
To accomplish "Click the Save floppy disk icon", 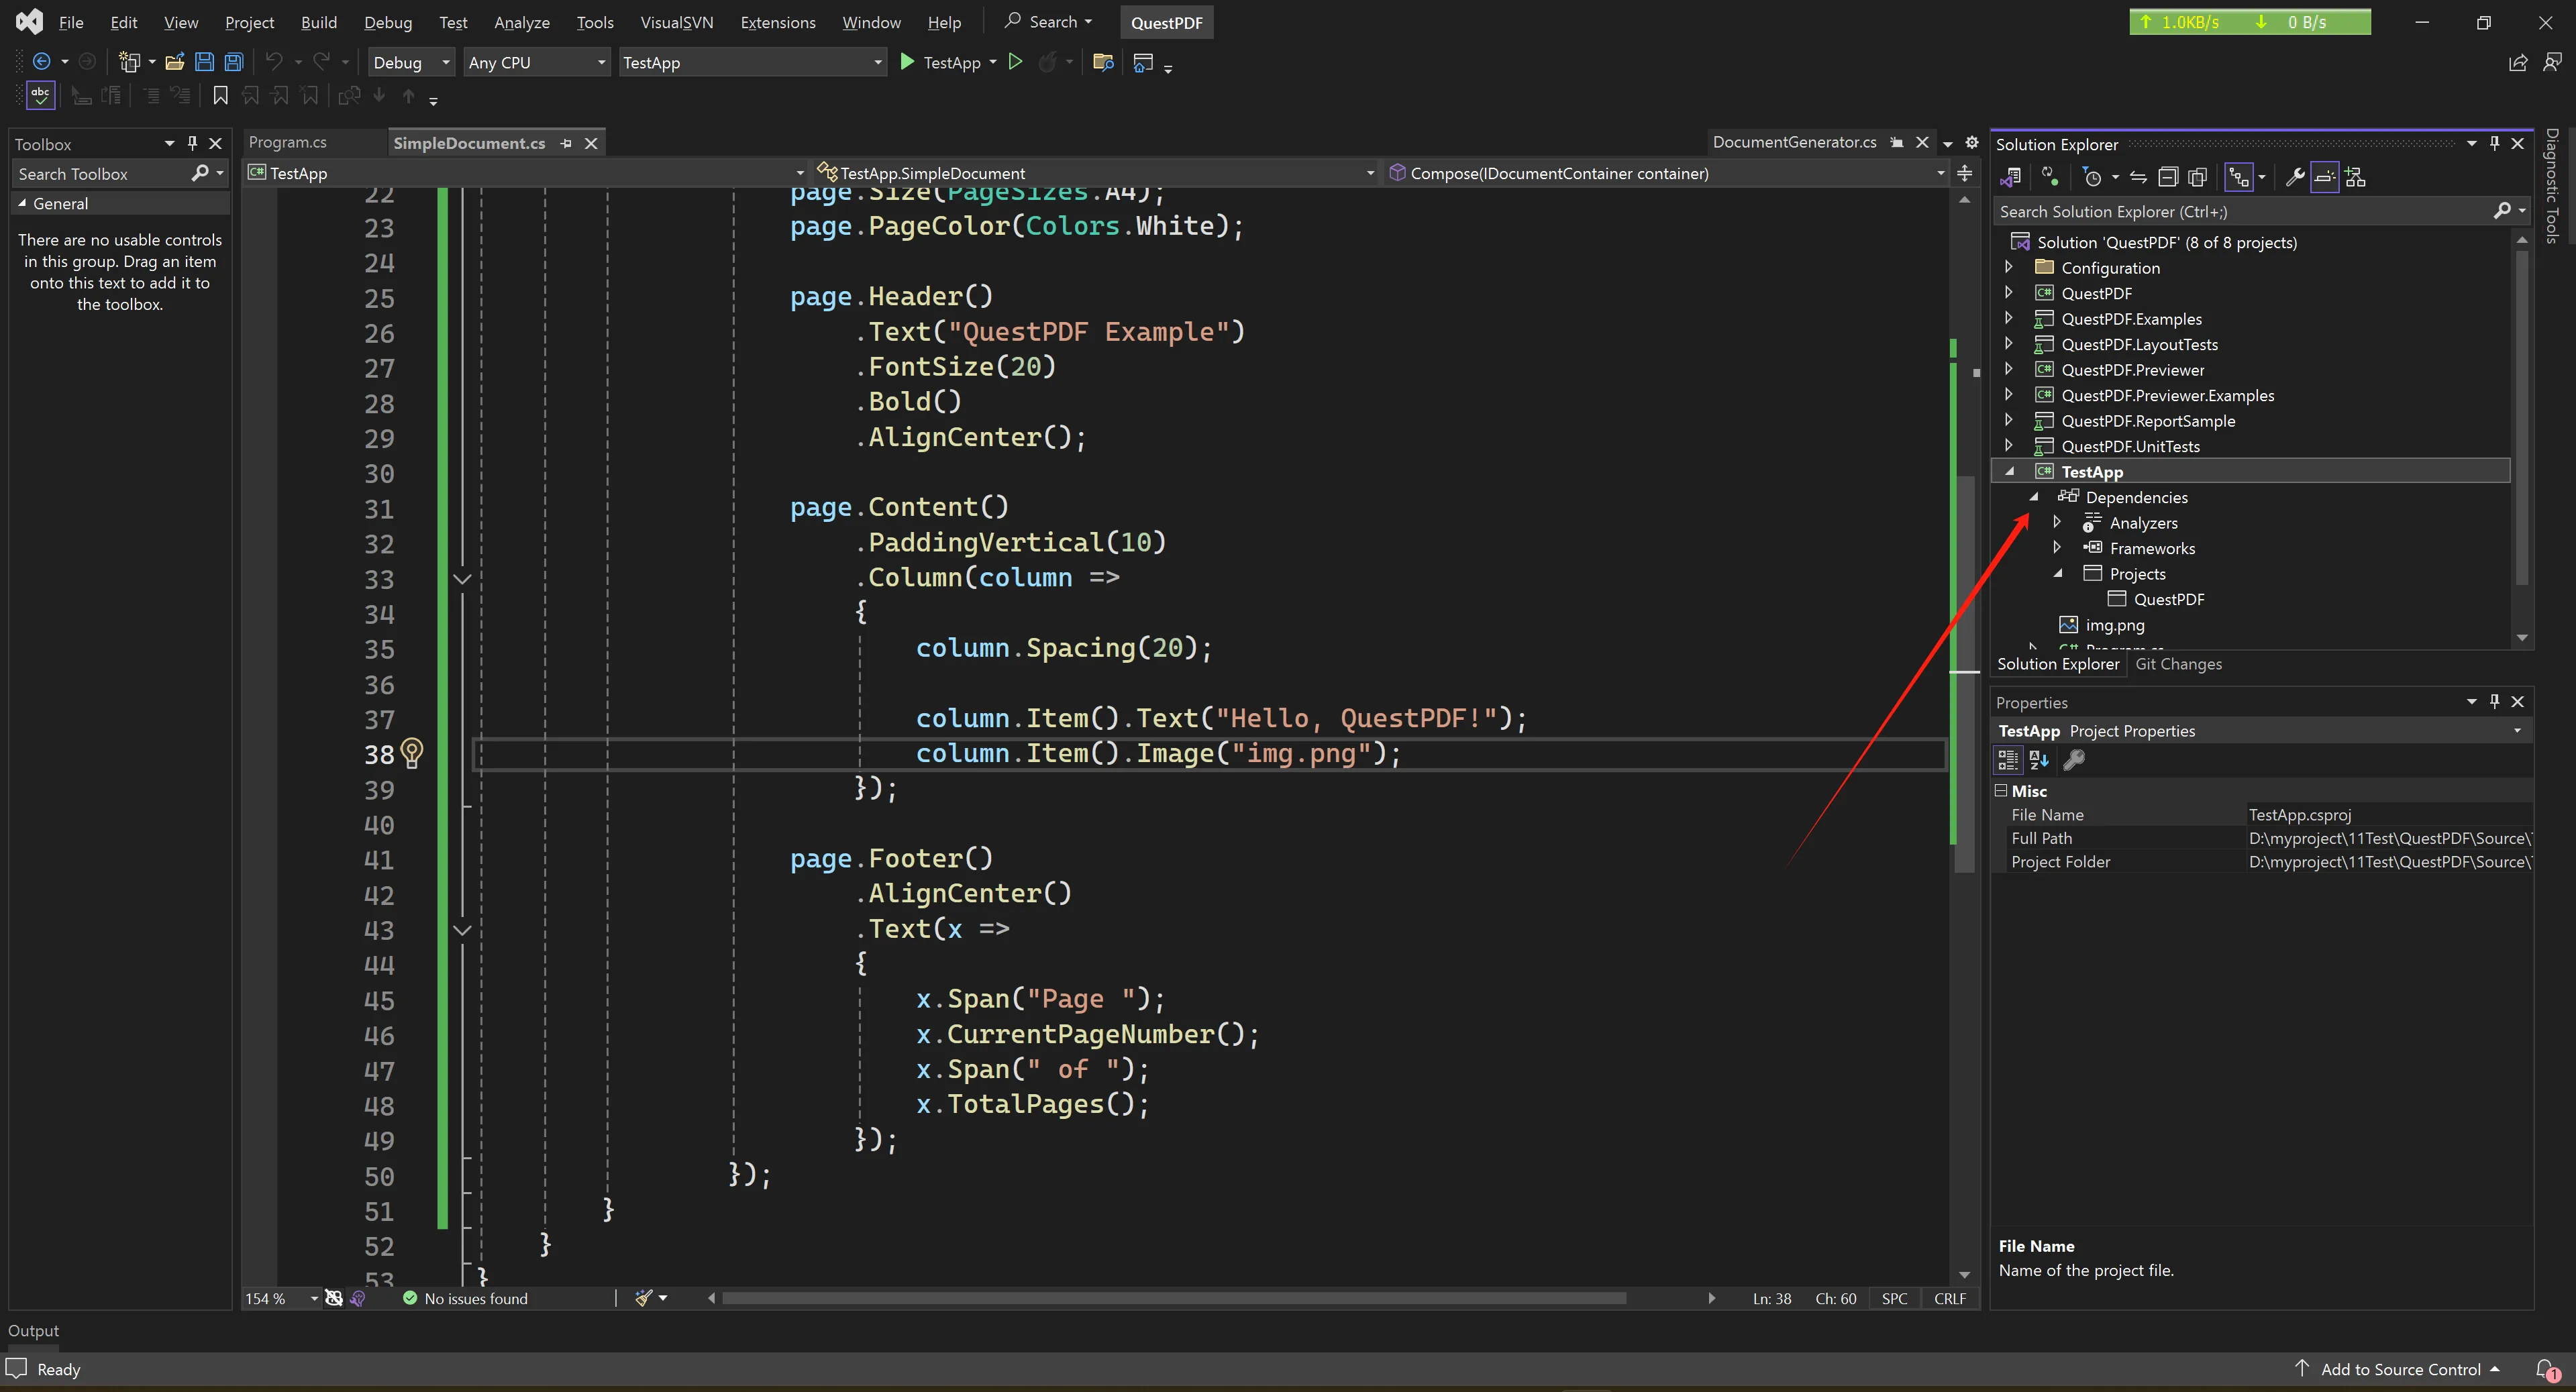I will [x=204, y=62].
